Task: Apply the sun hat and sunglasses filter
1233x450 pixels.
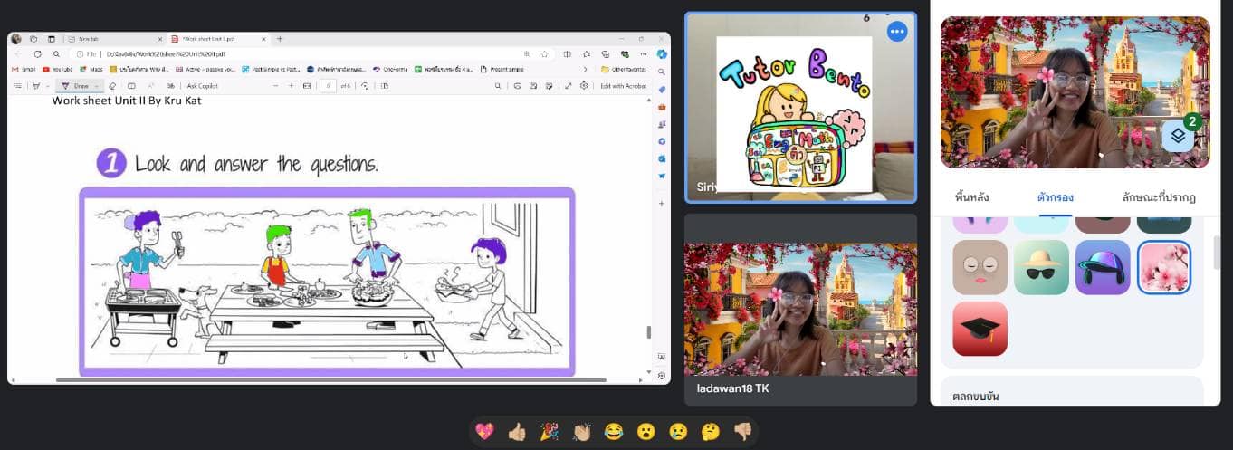Action: coord(1041,267)
